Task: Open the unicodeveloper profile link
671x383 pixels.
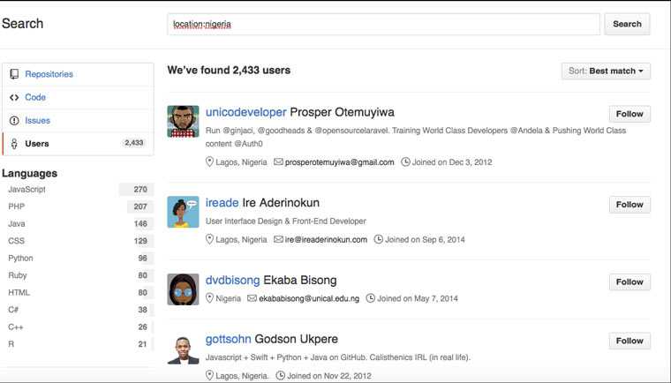Action: (x=245, y=112)
